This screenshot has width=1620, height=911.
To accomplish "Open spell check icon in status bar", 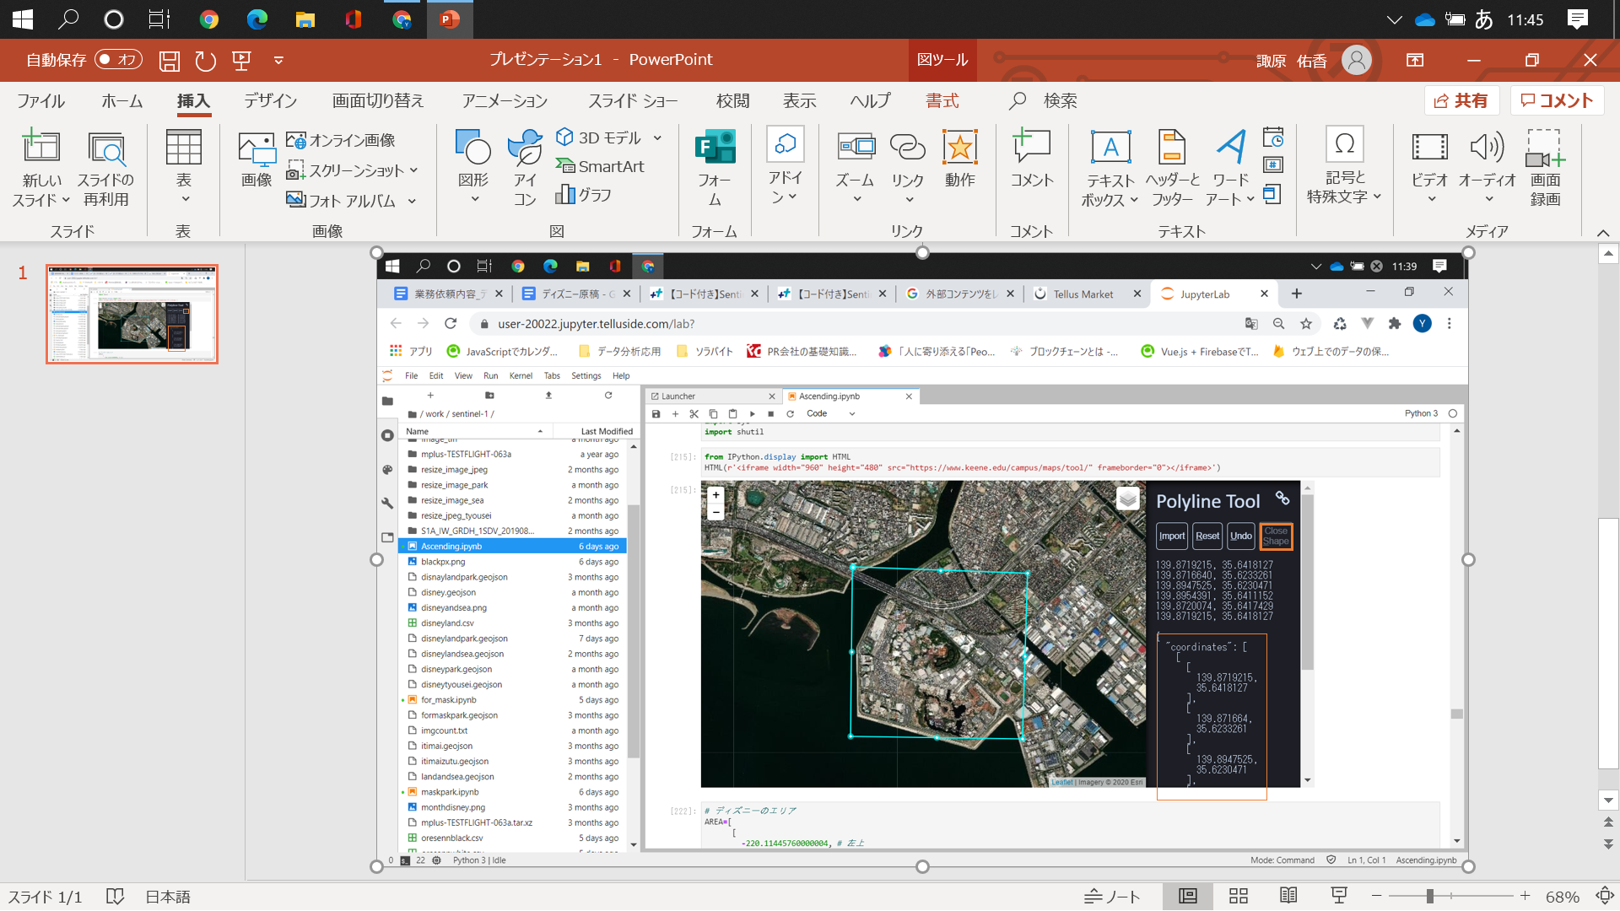I will pos(115,896).
